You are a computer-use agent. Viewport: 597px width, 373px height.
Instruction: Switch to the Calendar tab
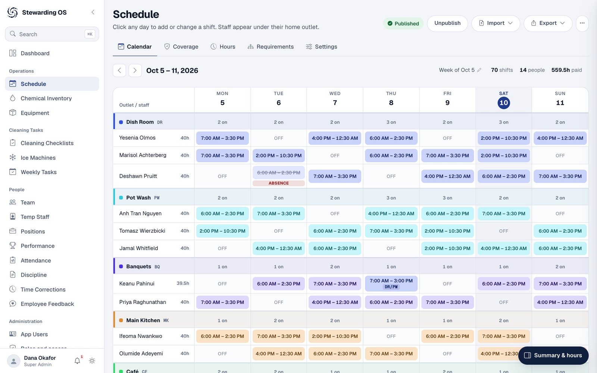point(135,47)
